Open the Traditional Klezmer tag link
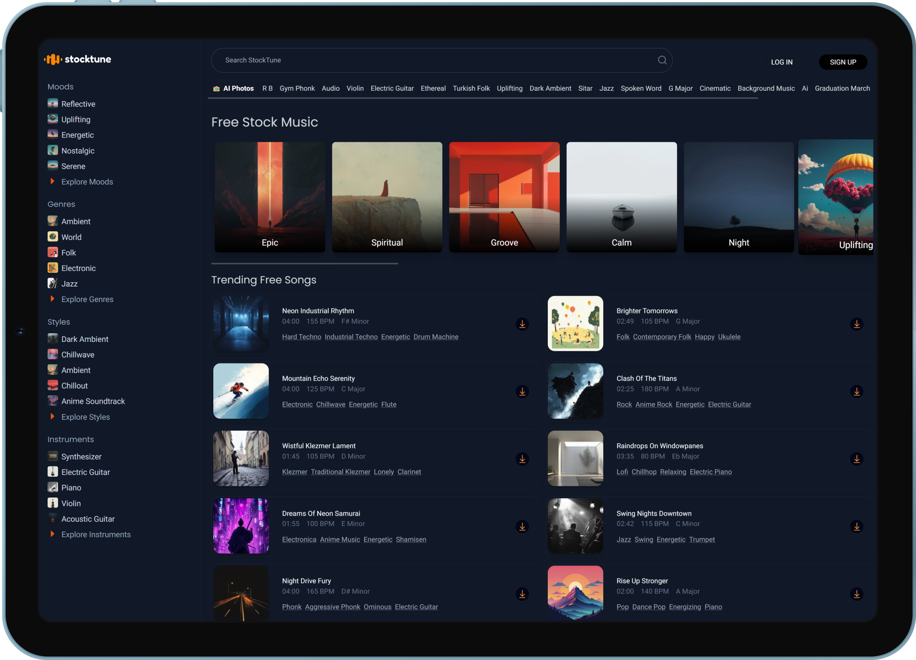The height and width of the screenshot is (660, 916). coord(341,472)
